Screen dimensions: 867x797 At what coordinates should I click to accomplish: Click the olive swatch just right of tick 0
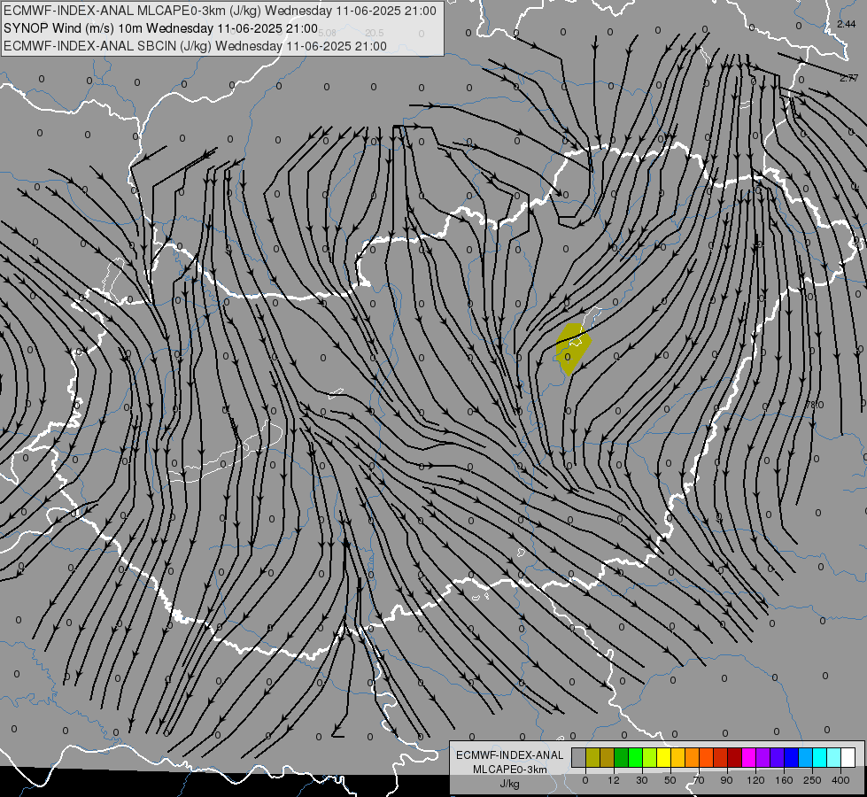point(592,757)
